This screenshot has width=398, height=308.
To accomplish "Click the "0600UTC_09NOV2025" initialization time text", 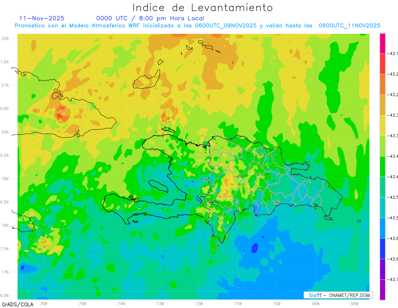I will (x=226, y=26).
